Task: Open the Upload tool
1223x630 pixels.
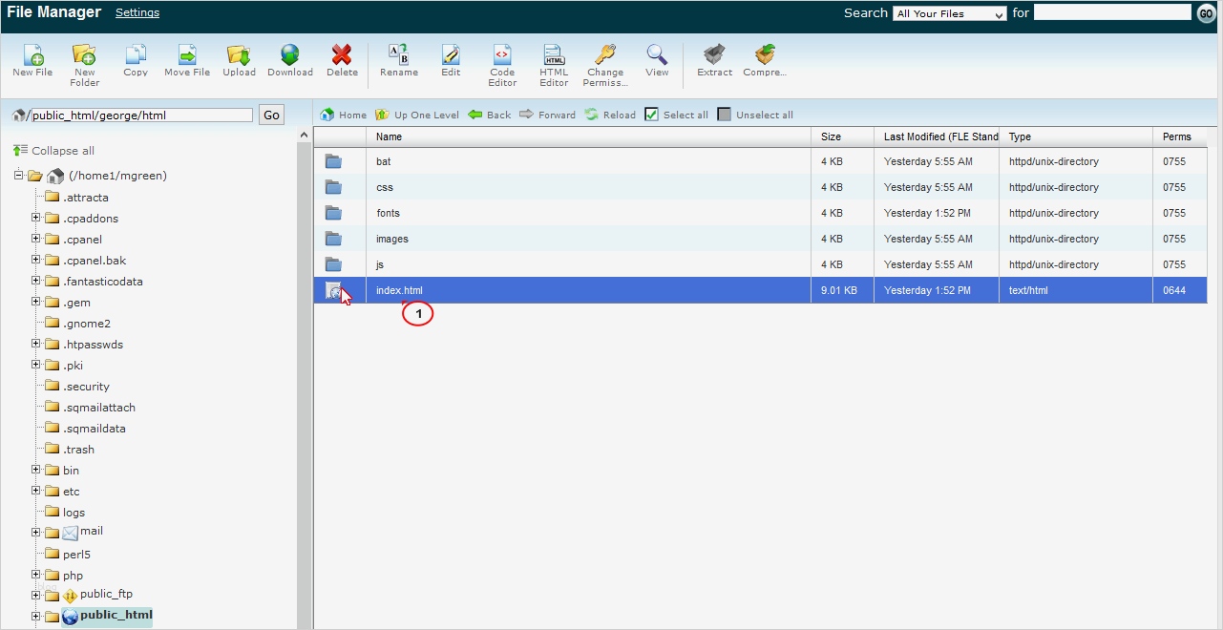Action: tap(239, 61)
